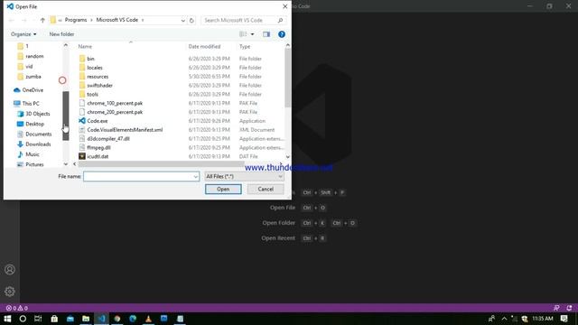Select the Code.exe application file
Image resolution: width=578 pixels, height=325 pixels.
click(x=98, y=121)
